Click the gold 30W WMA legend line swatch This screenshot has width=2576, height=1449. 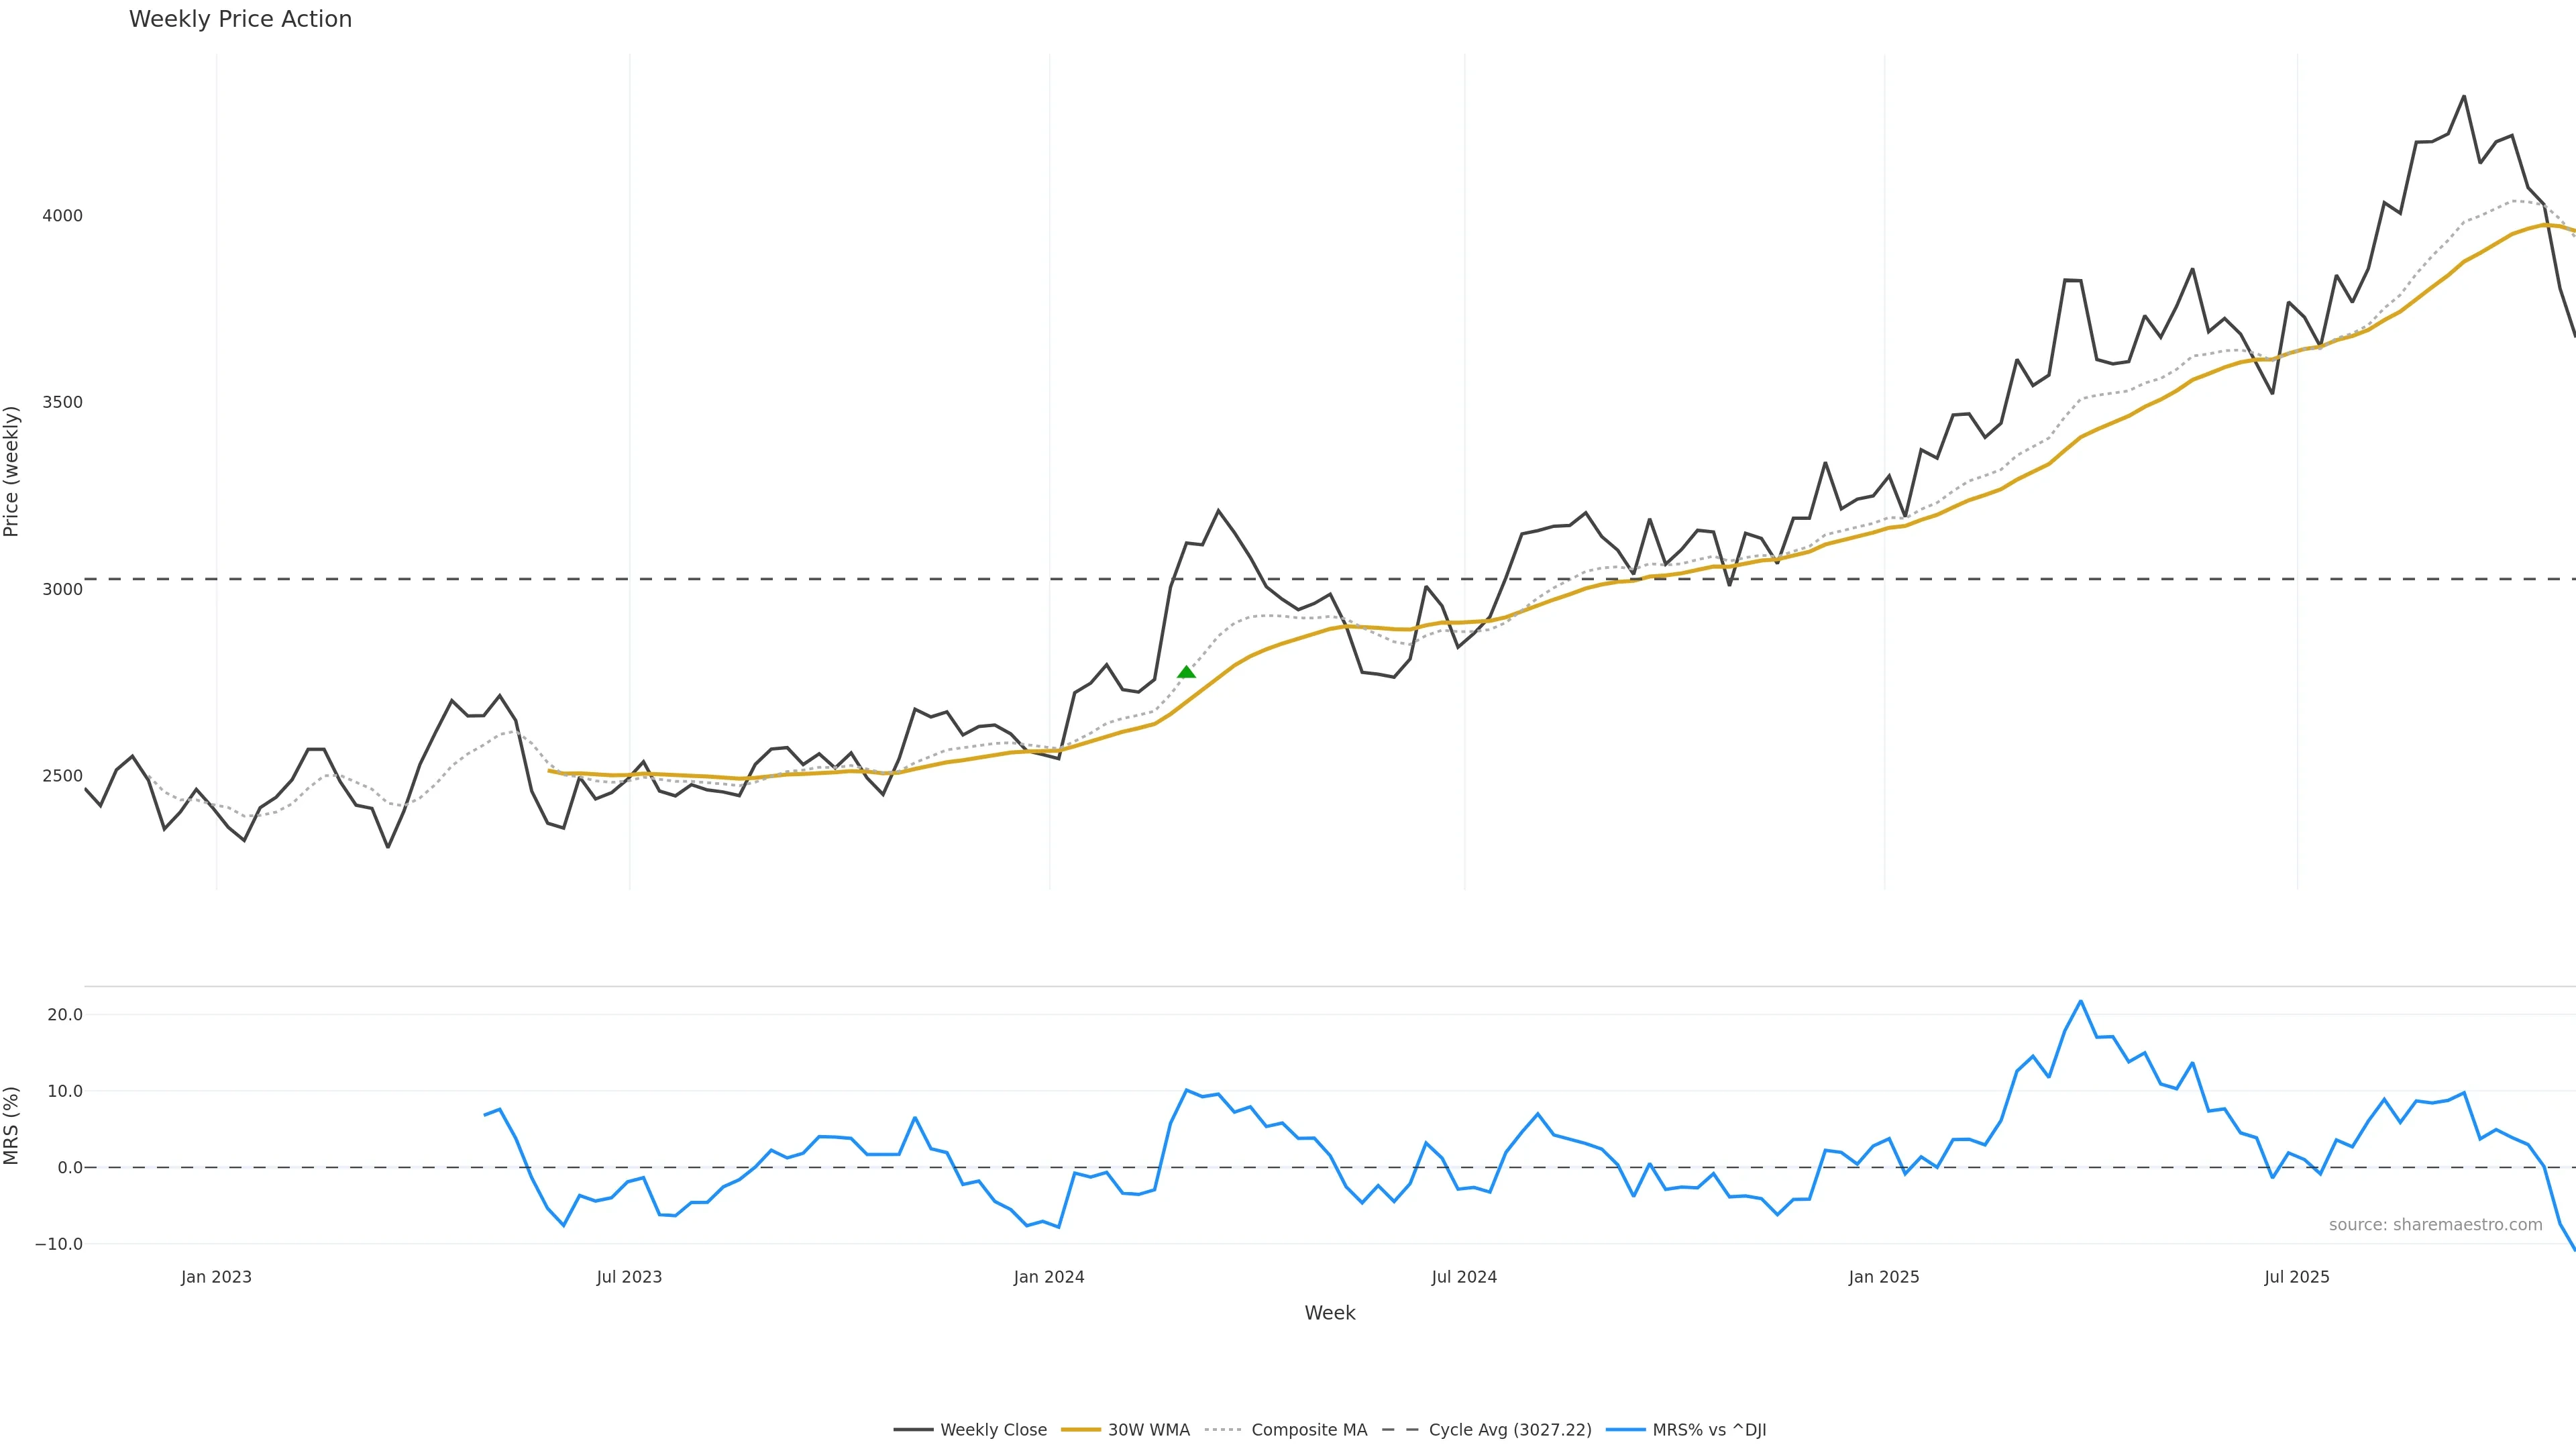coord(1080,1430)
